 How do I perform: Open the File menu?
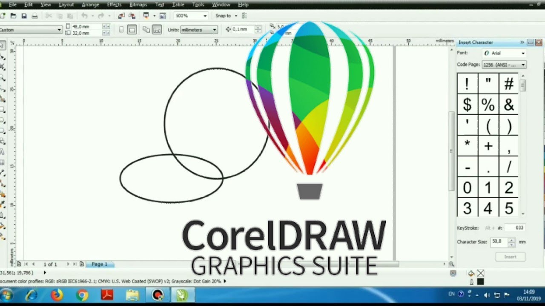pyautogui.click(x=12, y=5)
